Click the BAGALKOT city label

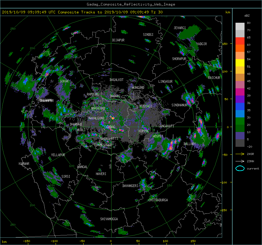[x=116, y=80]
